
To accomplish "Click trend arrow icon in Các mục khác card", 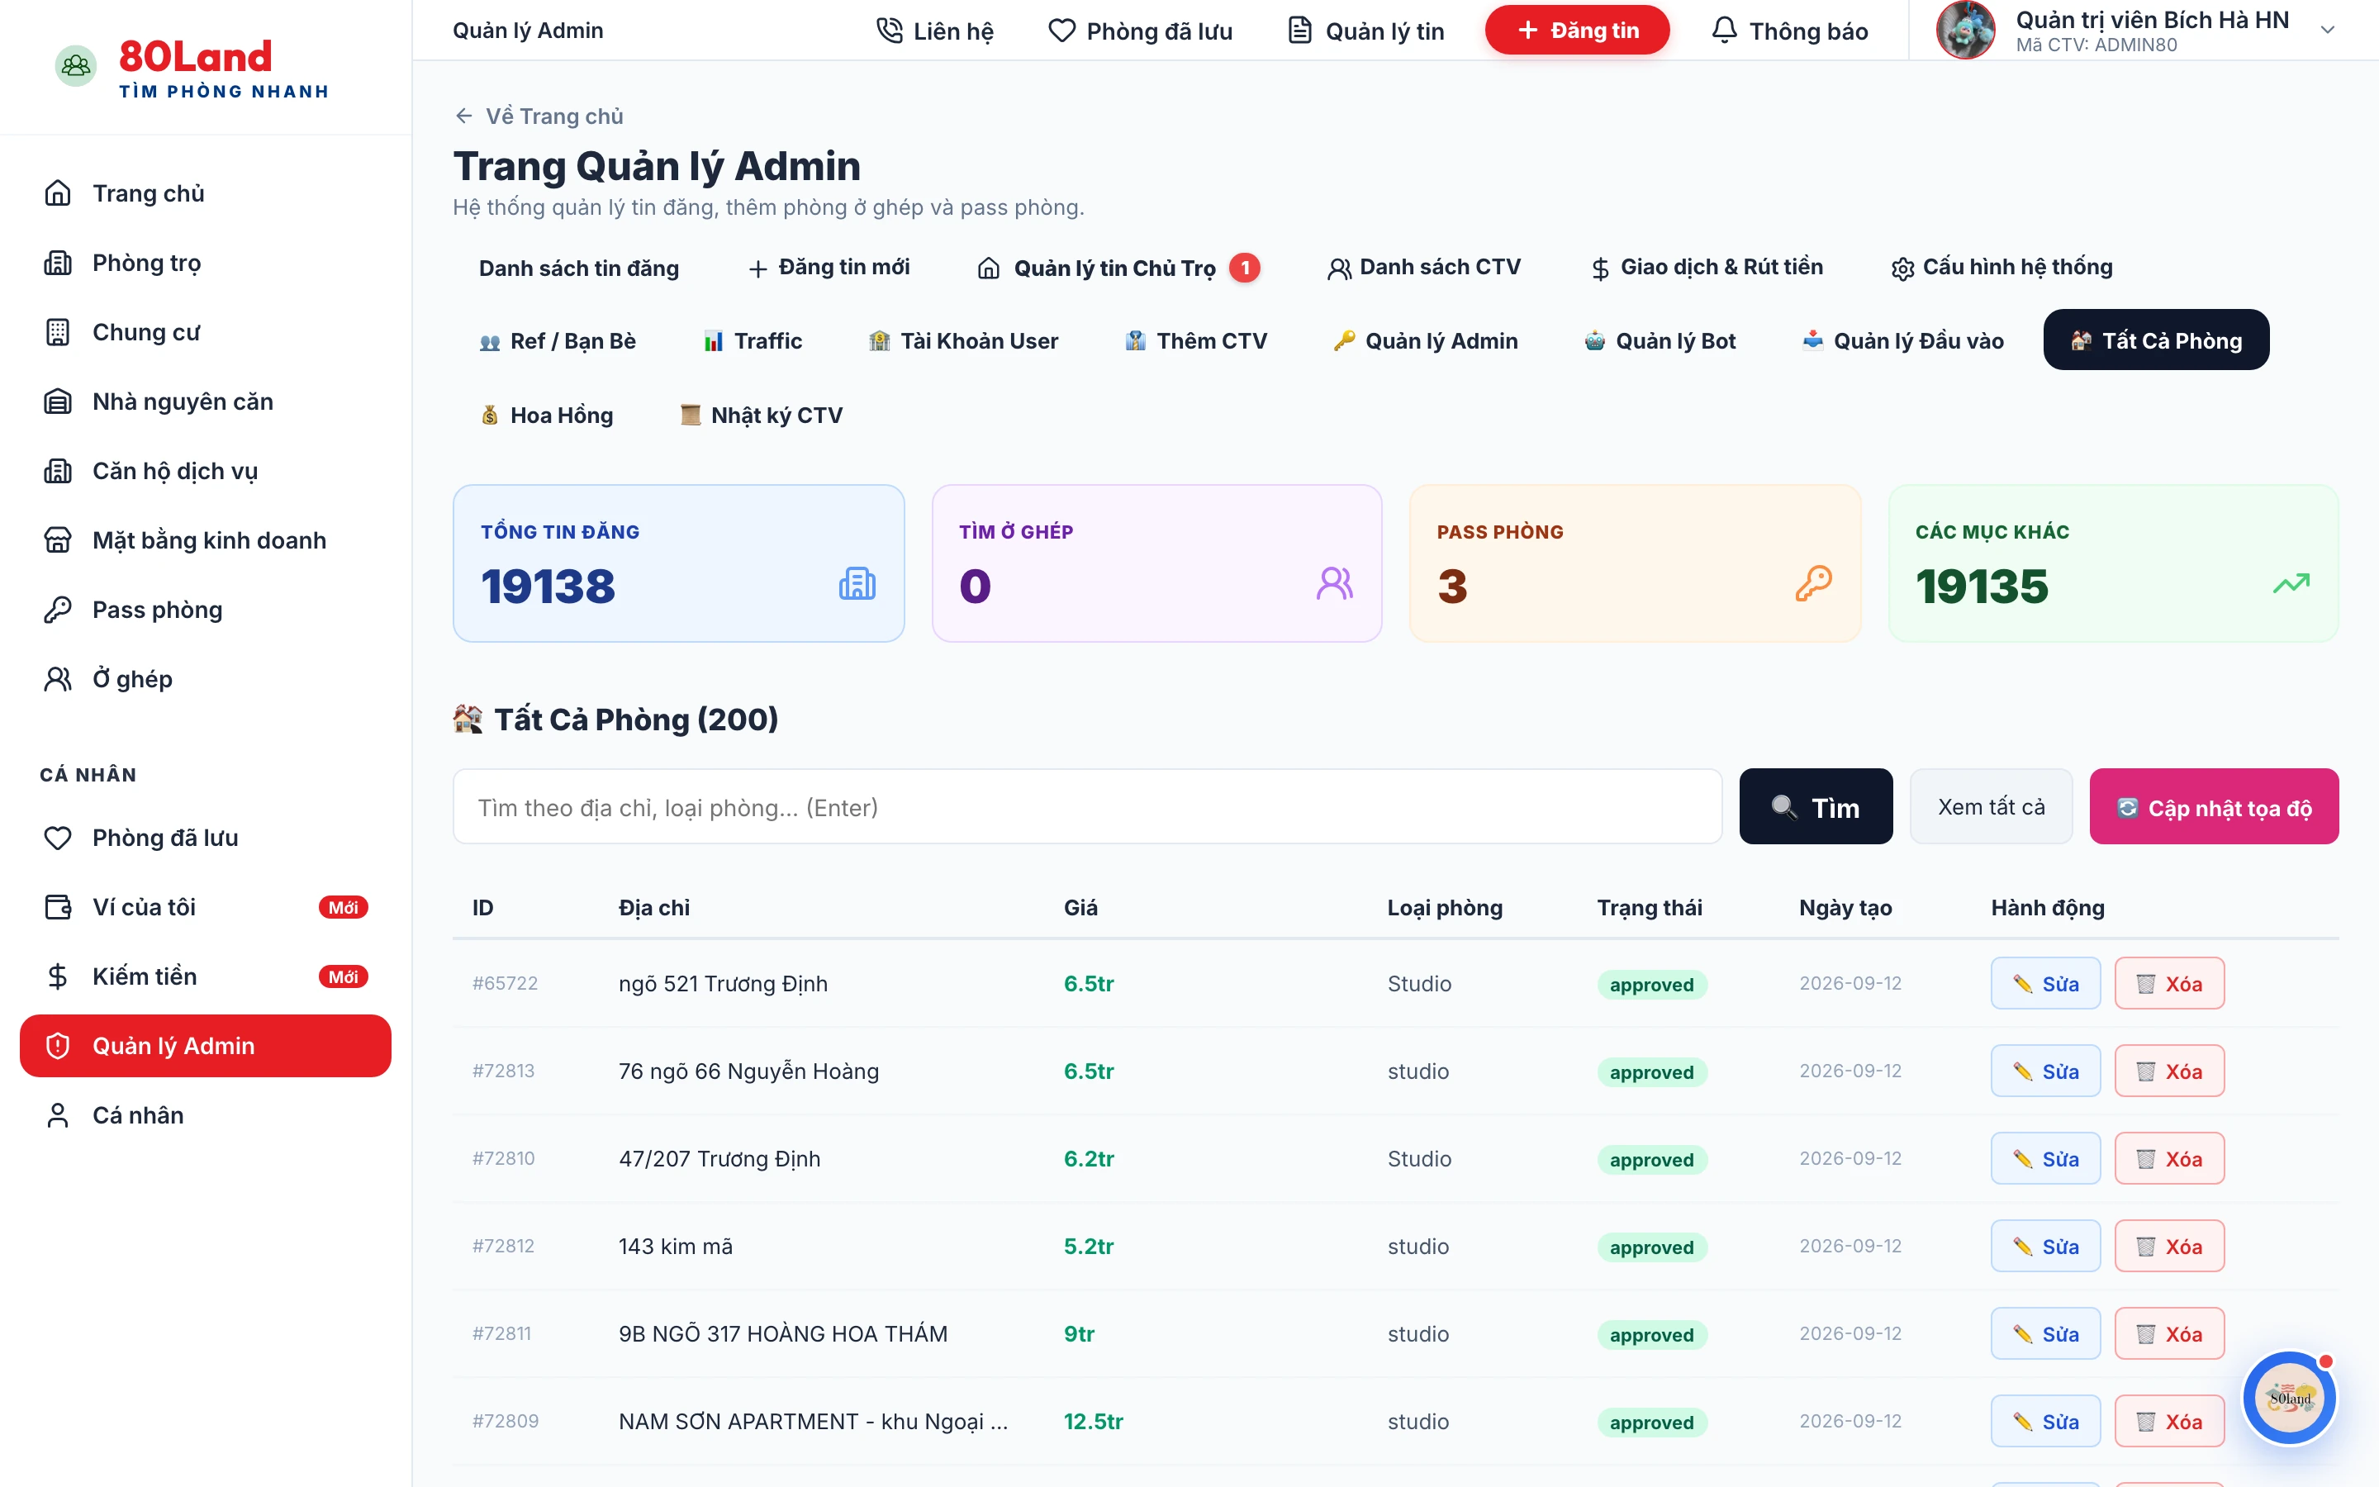I will pyautogui.click(x=2291, y=584).
